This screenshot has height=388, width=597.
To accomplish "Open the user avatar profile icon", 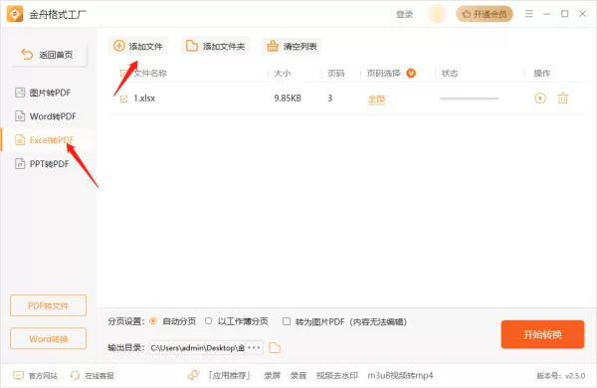I will 437,14.
